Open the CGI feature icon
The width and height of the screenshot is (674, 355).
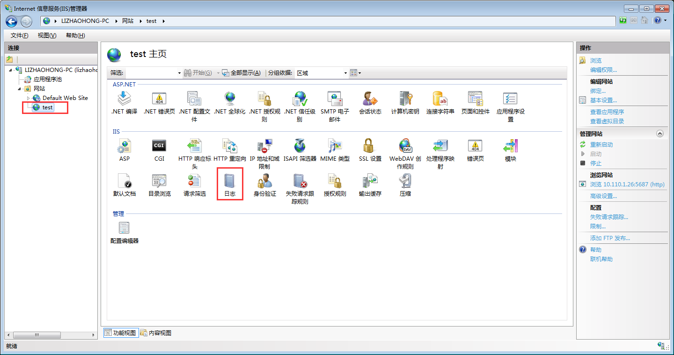pyautogui.click(x=159, y=150)
